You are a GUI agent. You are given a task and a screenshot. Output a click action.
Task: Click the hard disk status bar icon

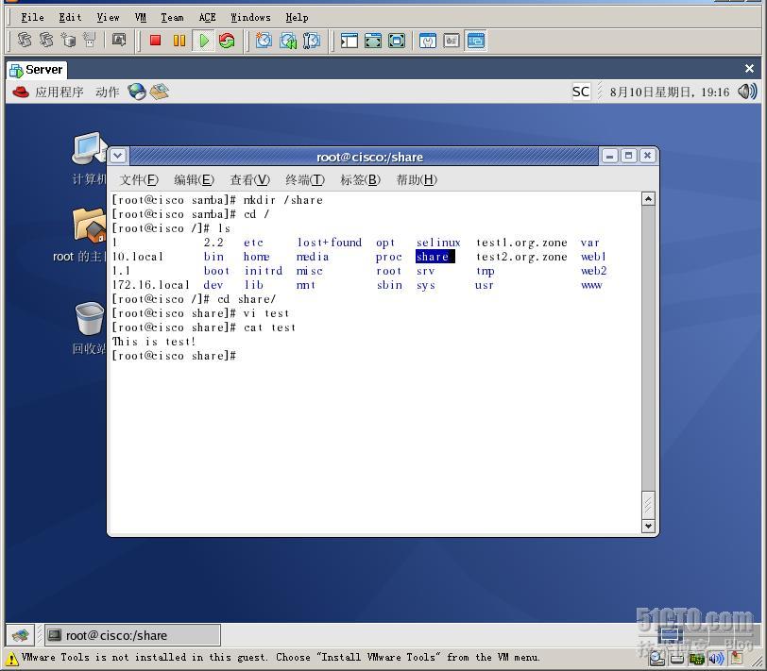(x=656, y=660)
